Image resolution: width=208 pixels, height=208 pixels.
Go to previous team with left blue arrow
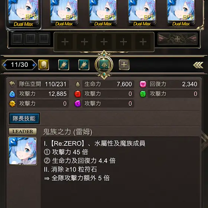(5, 65)
